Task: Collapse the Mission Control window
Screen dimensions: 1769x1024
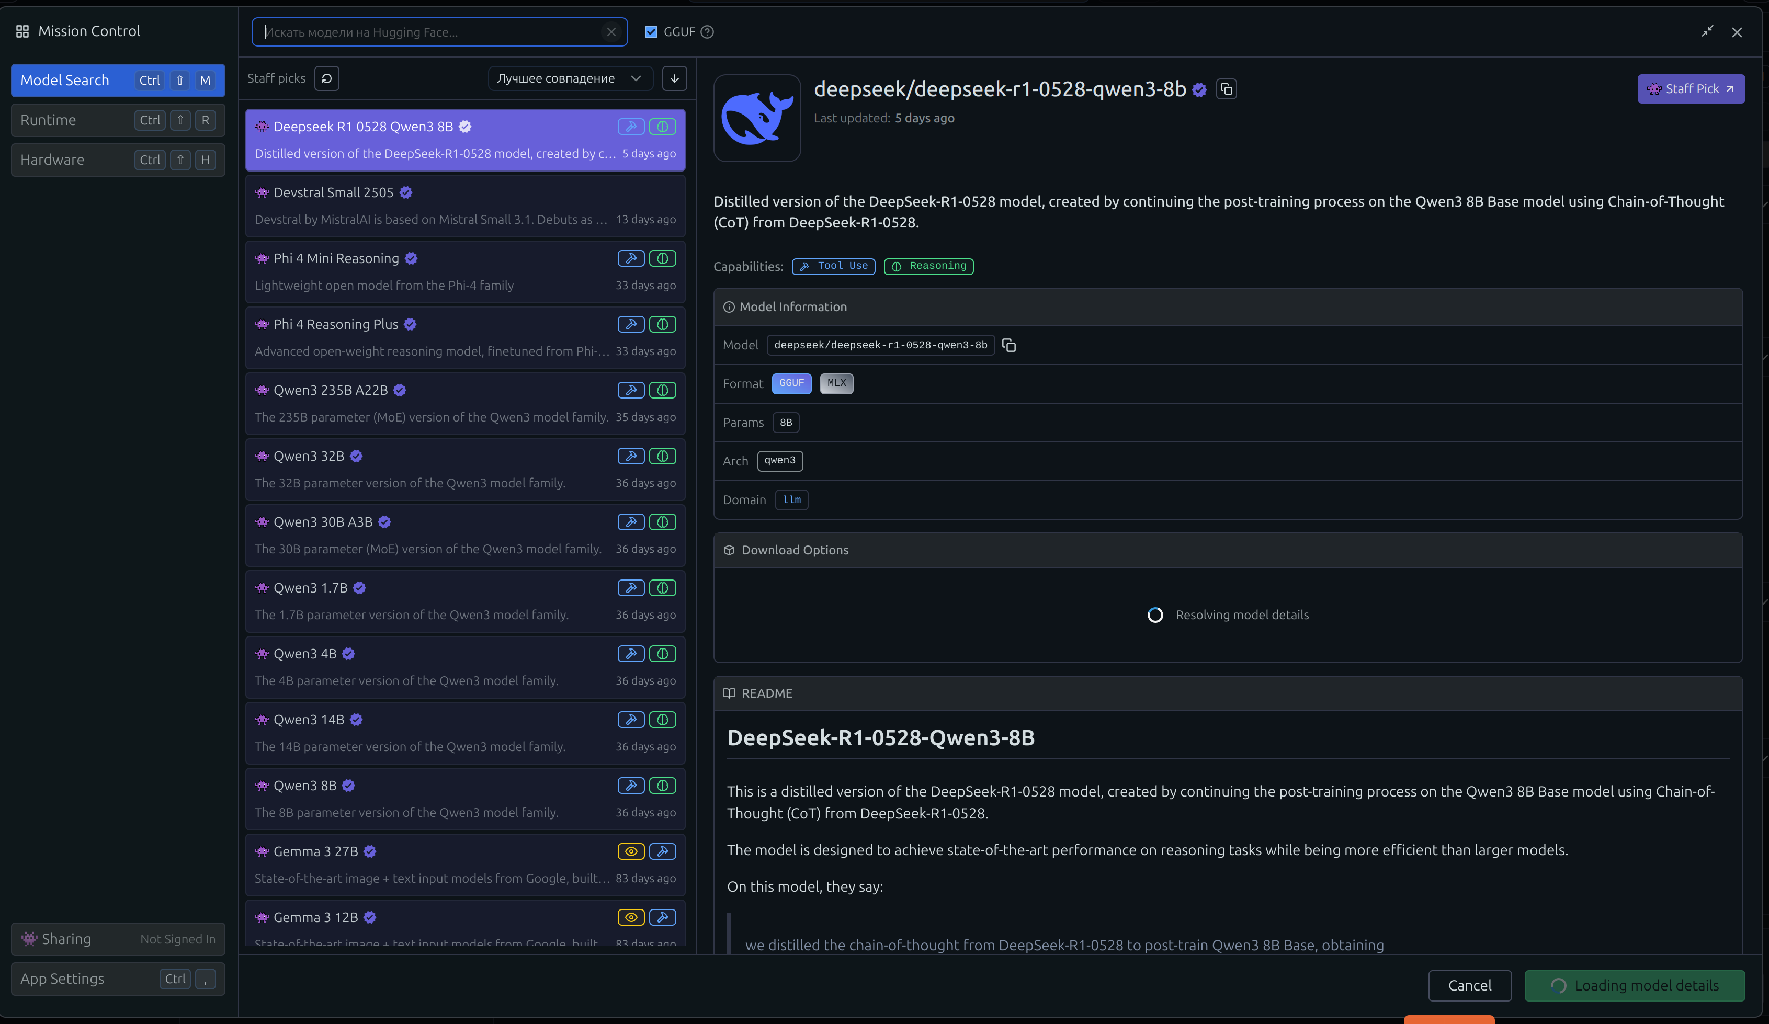Action: [x=1707, y=31]
